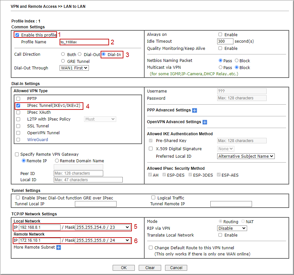Image resolution: width=294 pixels, height=275 pixels.
Task: Open Preferred Local ID dropdown
Action: 246,156
